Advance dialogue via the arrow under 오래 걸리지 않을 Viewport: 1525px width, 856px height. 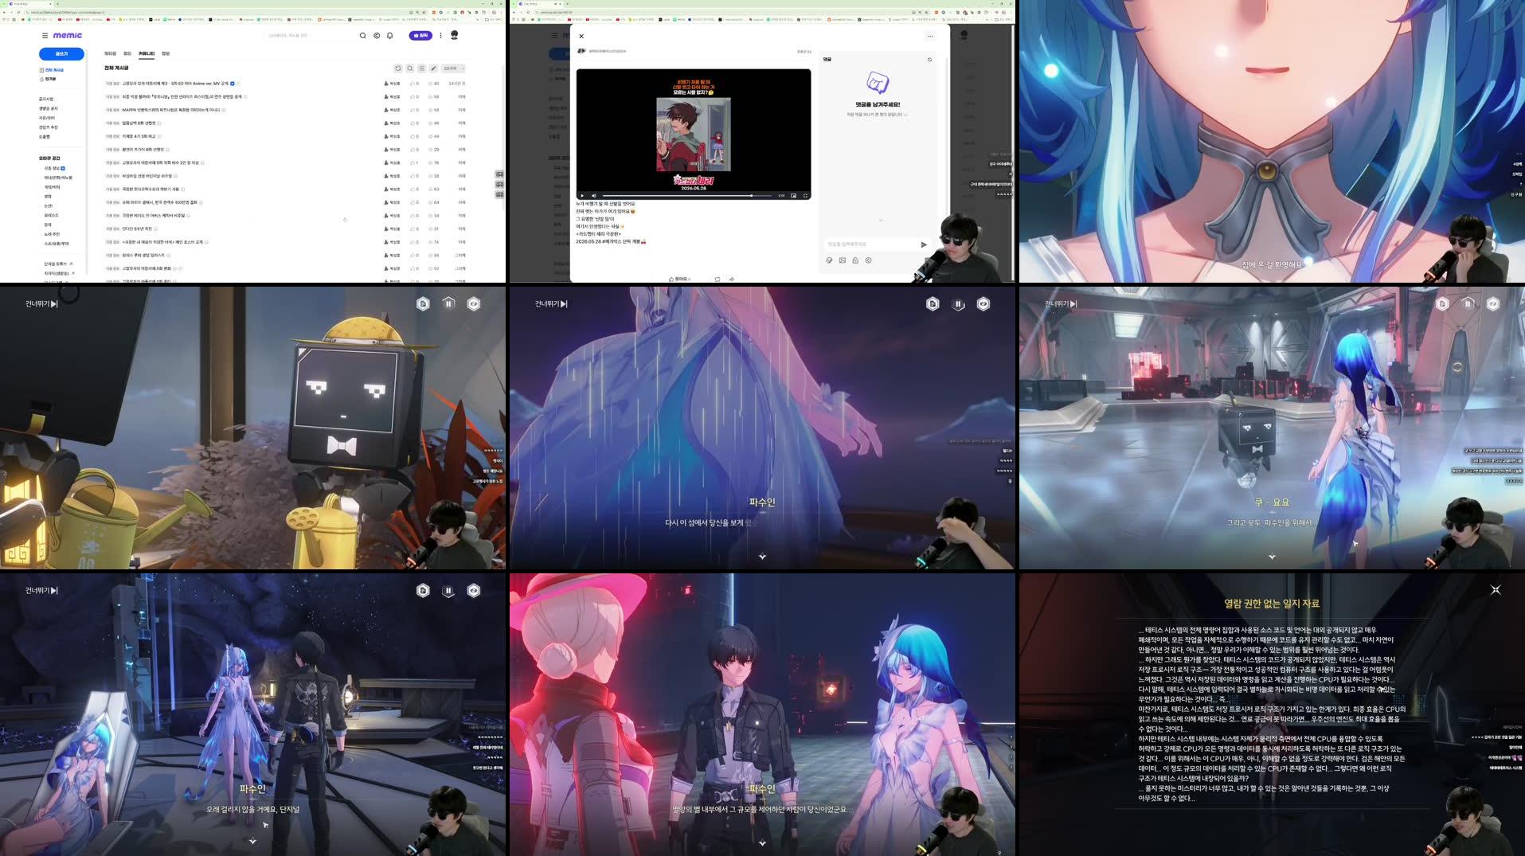pos(252,842)
